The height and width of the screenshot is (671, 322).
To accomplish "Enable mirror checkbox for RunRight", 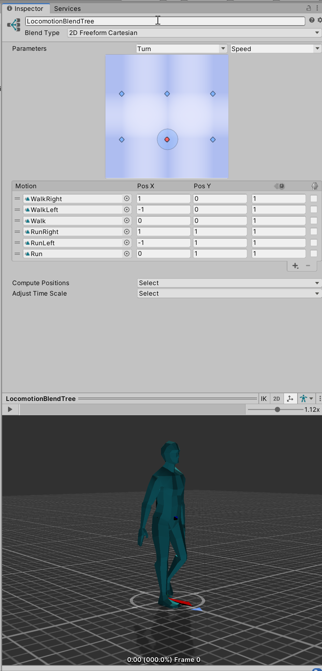I will pyautogui.click(x=314, y=232).
